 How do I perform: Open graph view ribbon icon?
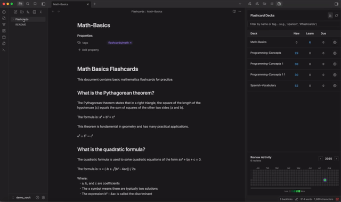click(x=4, y=24)
